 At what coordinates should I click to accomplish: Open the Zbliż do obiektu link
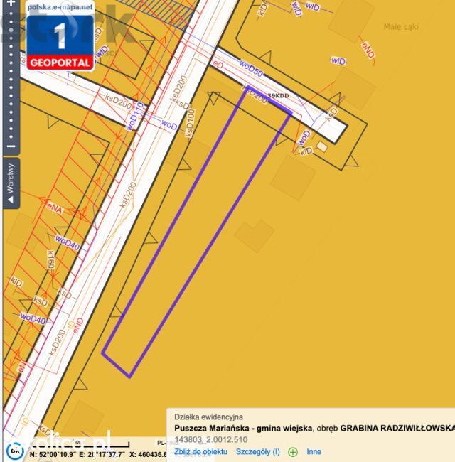[x=200, y=451]
